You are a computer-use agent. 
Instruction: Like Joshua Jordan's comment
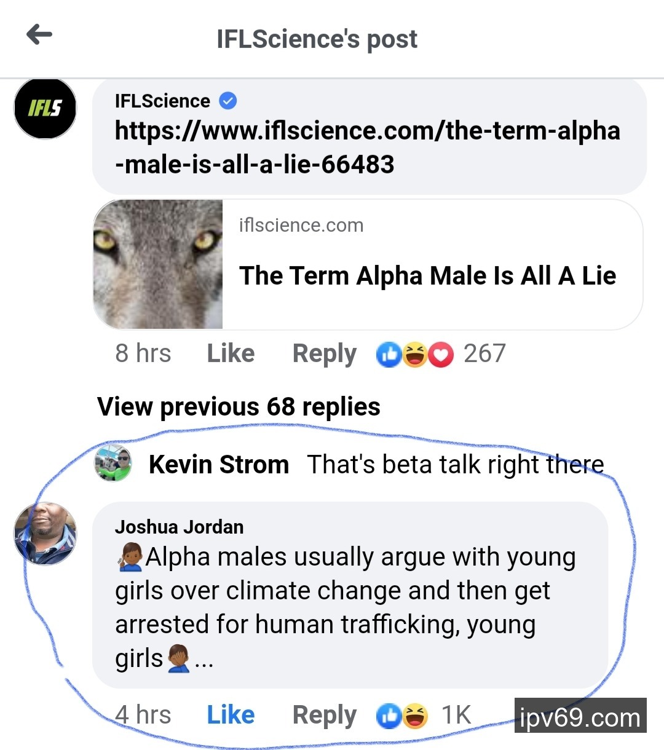click(231, 715)
